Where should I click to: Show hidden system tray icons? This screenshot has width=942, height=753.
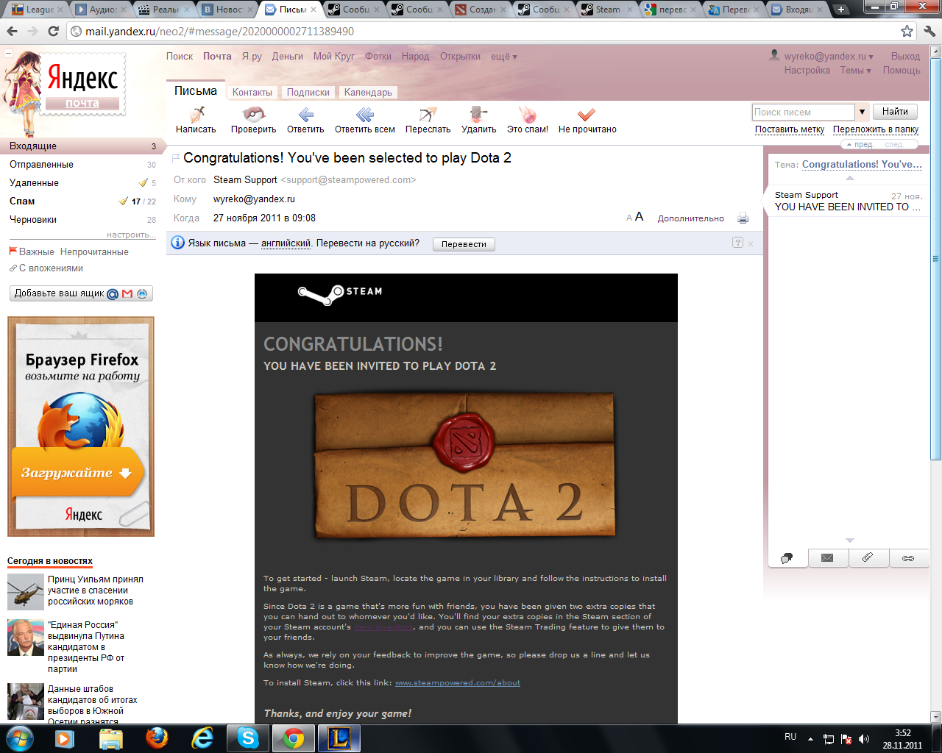point(810,739)
